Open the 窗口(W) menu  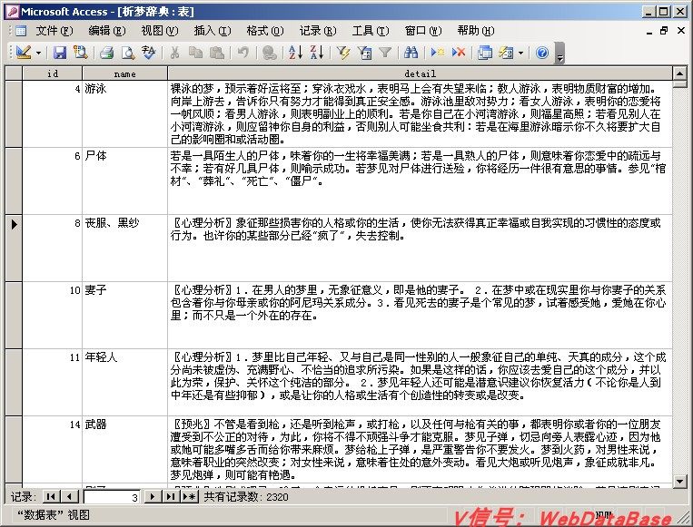tap(423, 31)
